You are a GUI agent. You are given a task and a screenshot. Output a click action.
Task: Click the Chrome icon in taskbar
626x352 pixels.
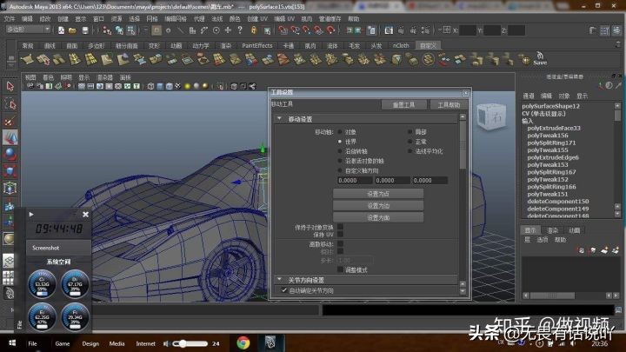(243, 342)
